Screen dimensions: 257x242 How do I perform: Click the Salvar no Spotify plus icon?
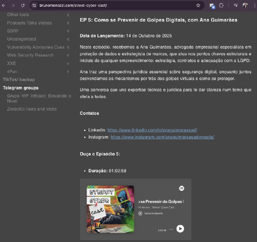[140, 213]
